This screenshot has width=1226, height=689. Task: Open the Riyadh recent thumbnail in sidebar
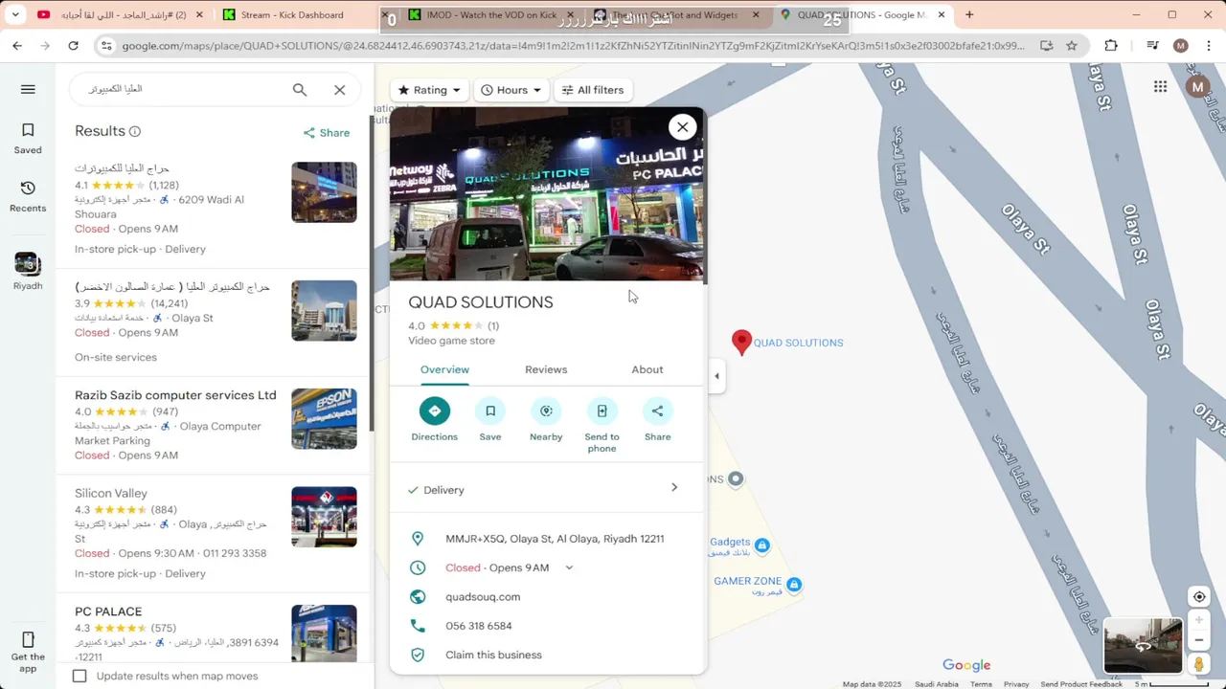click(28, 271)
